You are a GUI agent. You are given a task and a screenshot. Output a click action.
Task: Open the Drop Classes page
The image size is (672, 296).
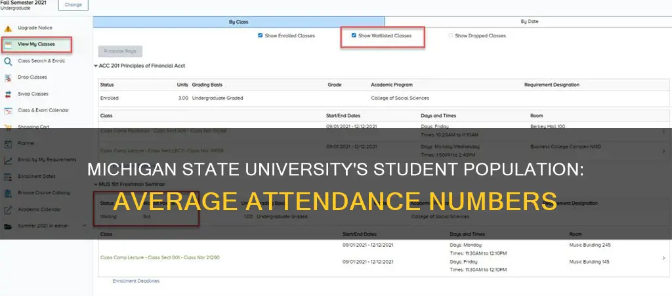tap(32, 77)
